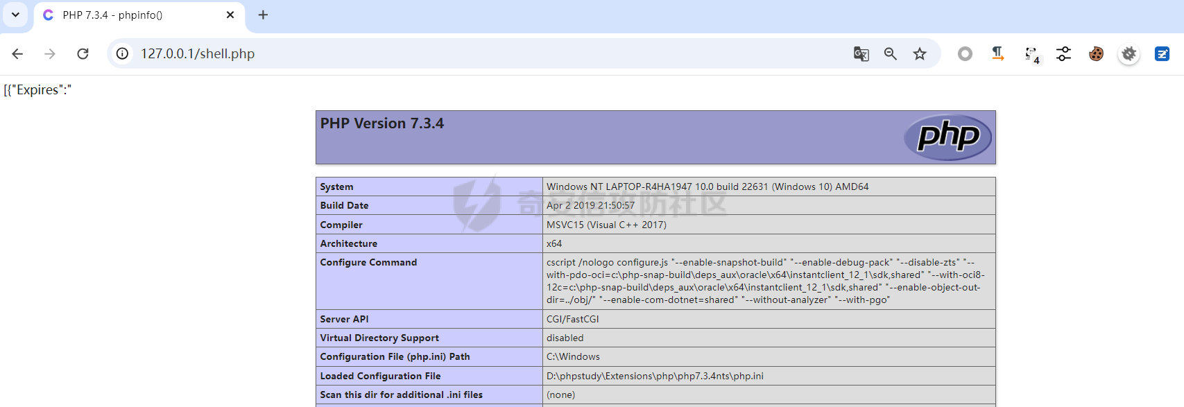Screen dimensions: 1184x407
Task: Click the PHP logo in version header
Action: coord(947,137)
